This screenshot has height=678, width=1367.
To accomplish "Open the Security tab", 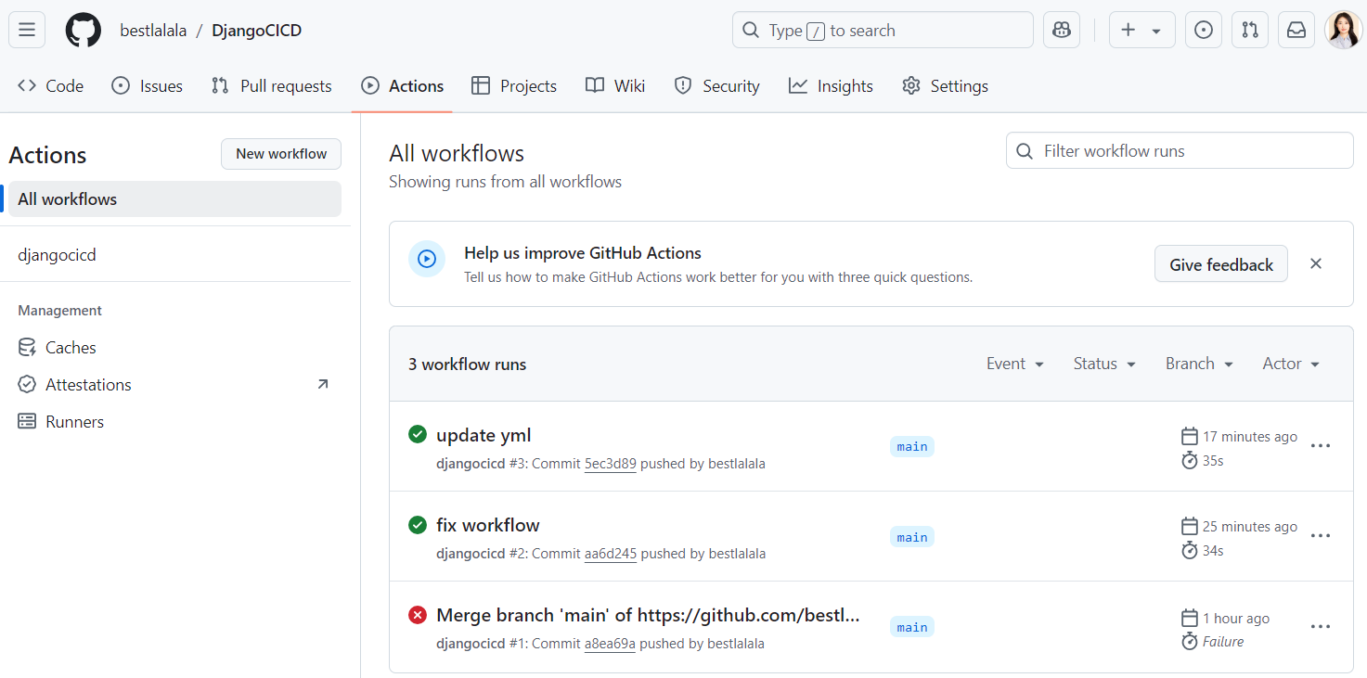I will click(x=717, y=86).
